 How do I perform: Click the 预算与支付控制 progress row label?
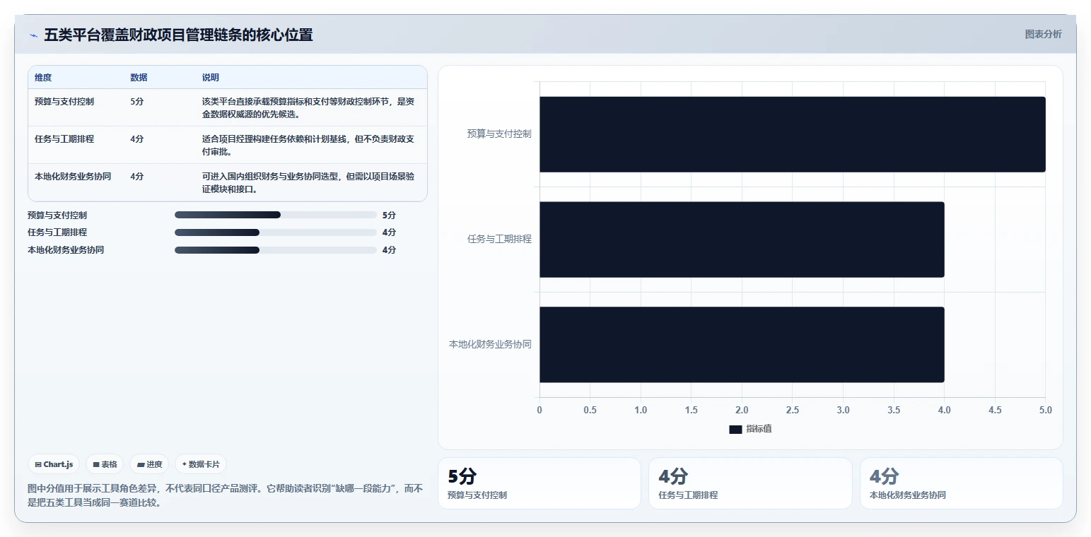pyautogui.click(x=57, y=215)
